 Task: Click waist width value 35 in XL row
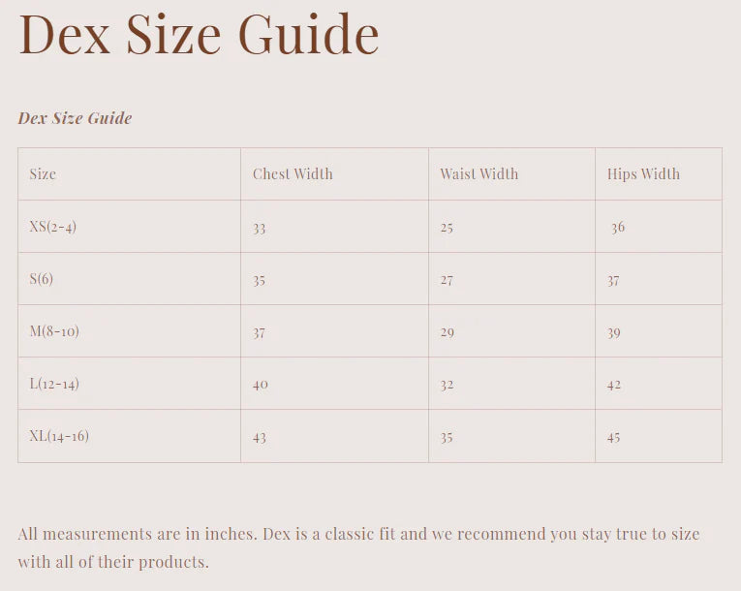[447, 437]
